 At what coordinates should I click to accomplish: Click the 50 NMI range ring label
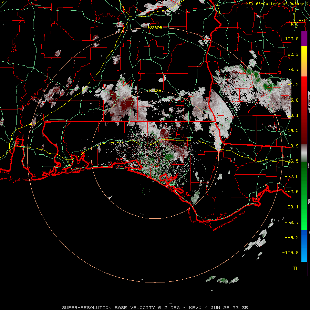coord(155,91)
